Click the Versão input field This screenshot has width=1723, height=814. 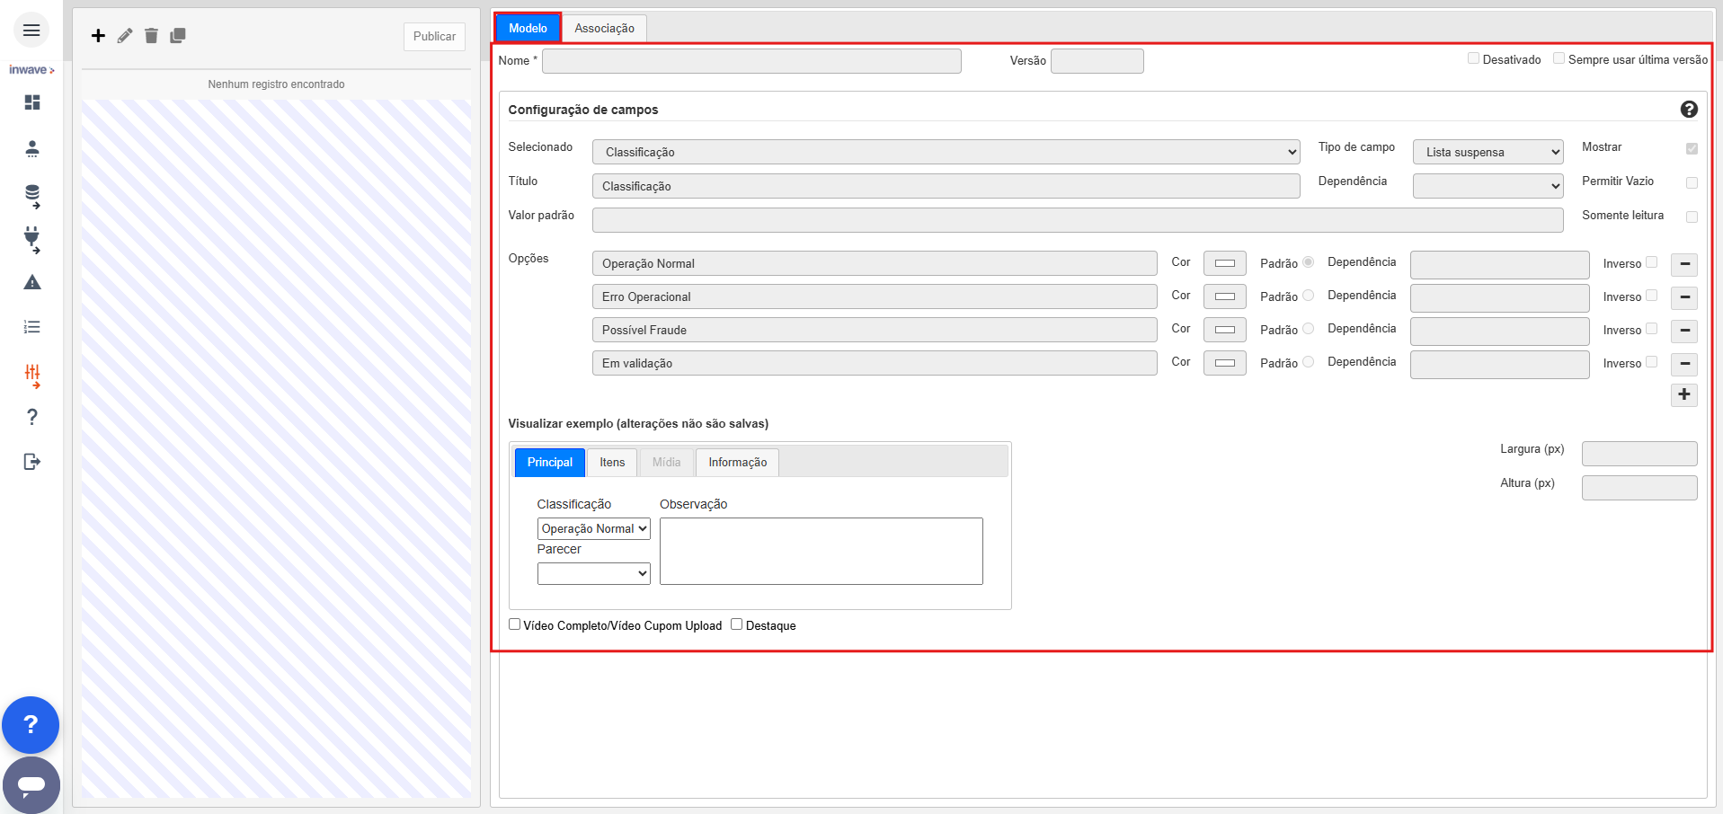pos(1097,61)
